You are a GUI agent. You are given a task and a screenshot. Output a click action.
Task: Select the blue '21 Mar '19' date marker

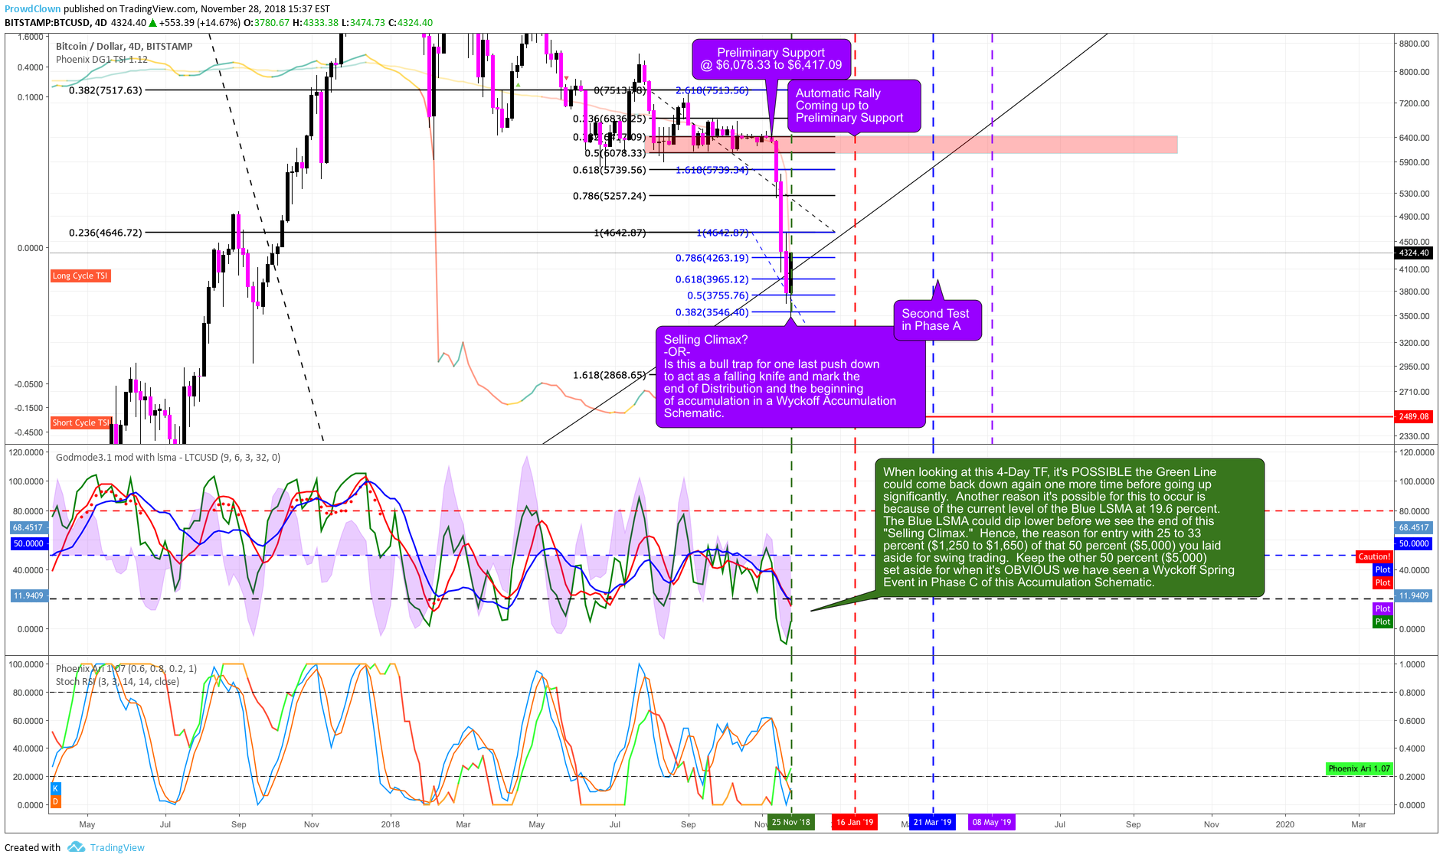pyautogui.click(x=932, y=822)
